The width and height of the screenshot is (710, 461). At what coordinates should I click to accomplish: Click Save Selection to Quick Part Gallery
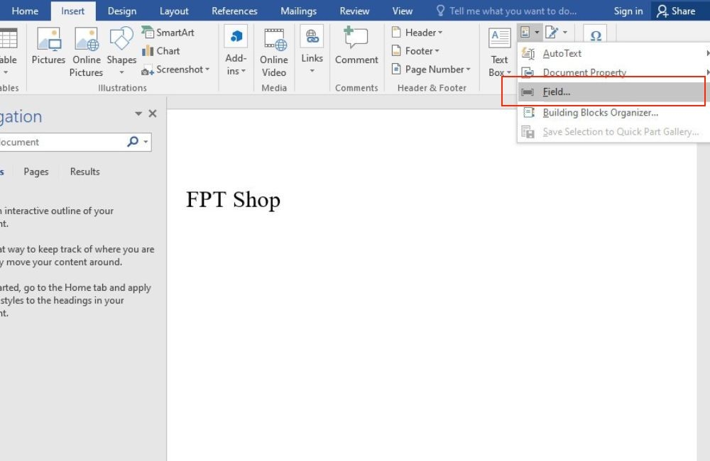click(x=613, y=132)
